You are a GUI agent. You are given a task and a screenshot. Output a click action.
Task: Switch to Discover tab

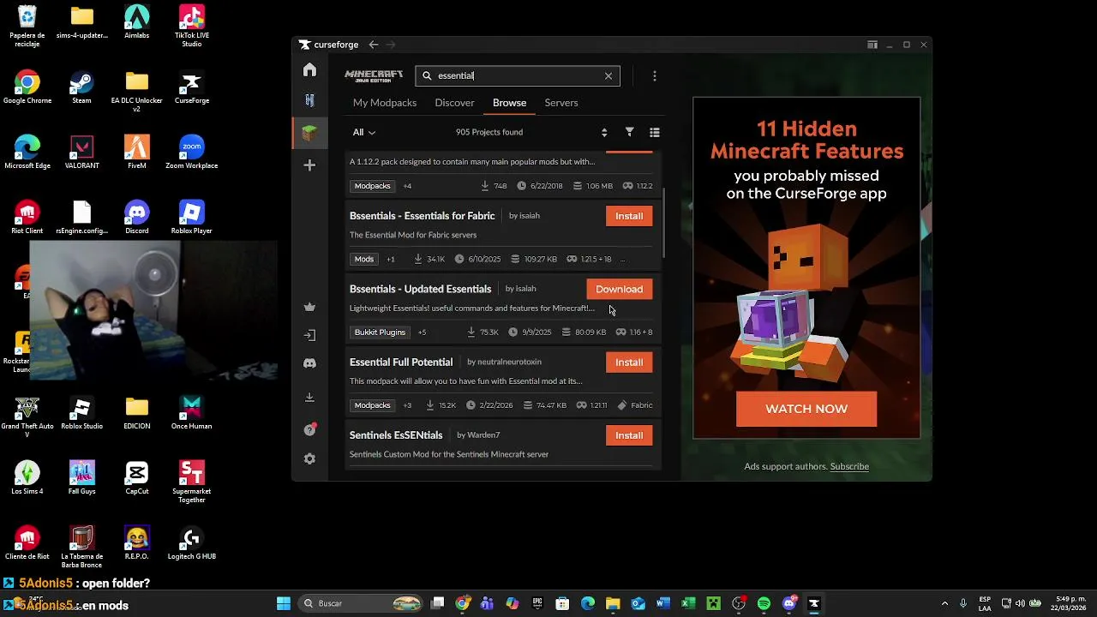[x=454, y=103]
